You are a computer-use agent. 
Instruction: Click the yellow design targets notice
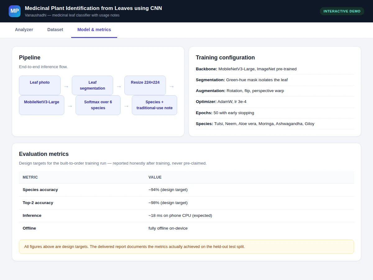tap(186, 247)
